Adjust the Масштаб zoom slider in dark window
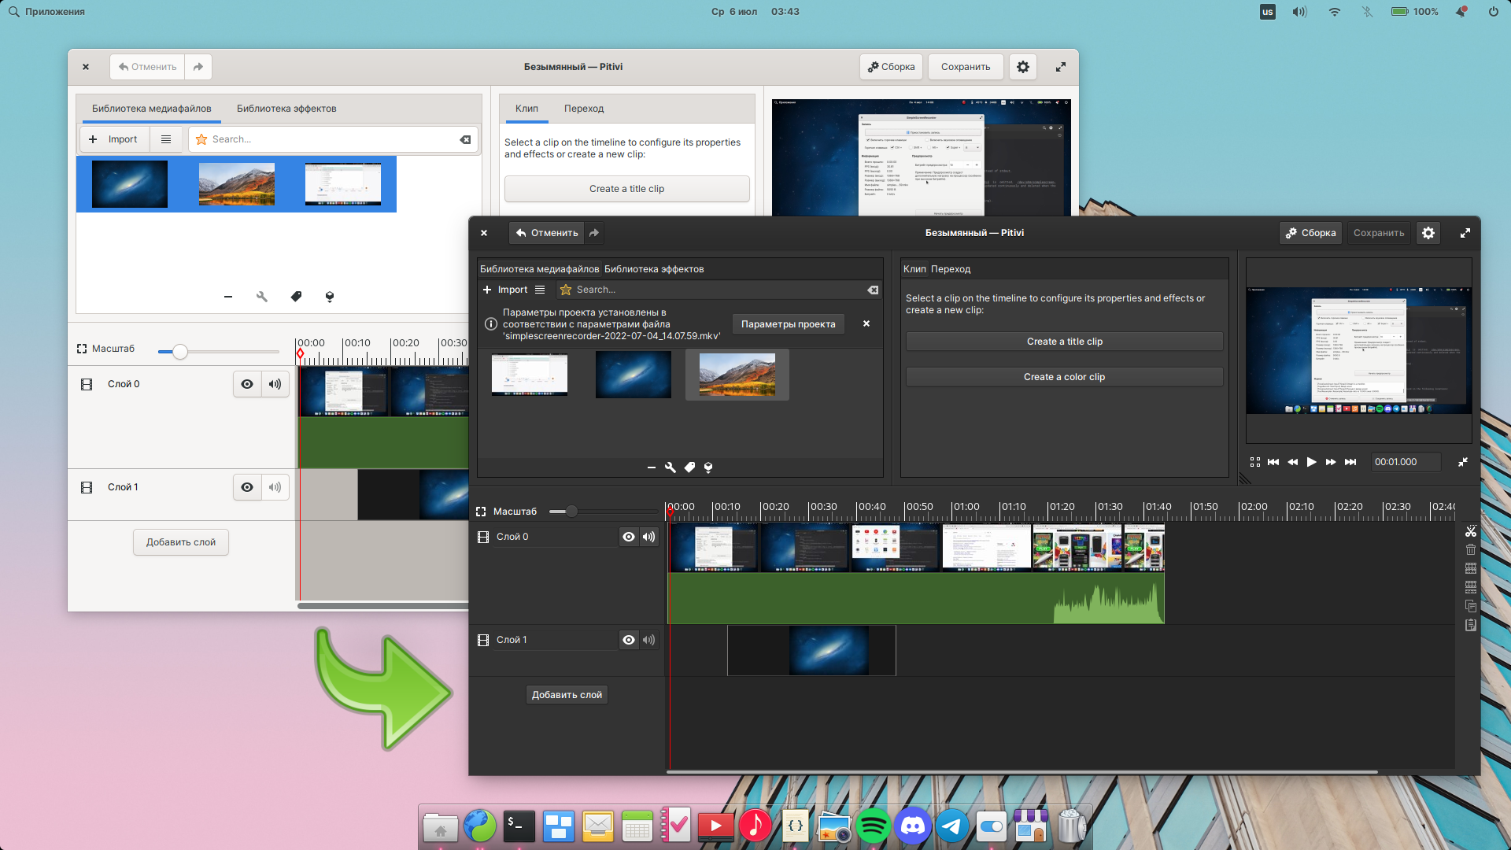Viewport: 1511px width, 850px height. pos(572,512)
